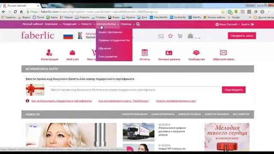Open the site search magnifier icon
This screenshot has width=274, height=154.
click(x=138, y=24)
